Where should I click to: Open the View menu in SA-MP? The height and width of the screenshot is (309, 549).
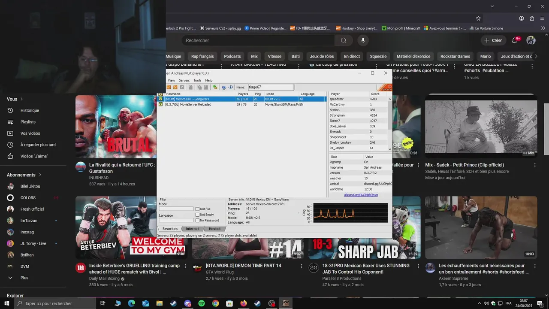coord(171,80)
